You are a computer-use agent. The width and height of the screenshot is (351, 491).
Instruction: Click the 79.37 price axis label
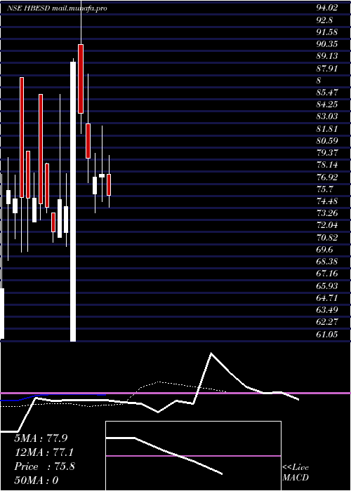[327, 153]
